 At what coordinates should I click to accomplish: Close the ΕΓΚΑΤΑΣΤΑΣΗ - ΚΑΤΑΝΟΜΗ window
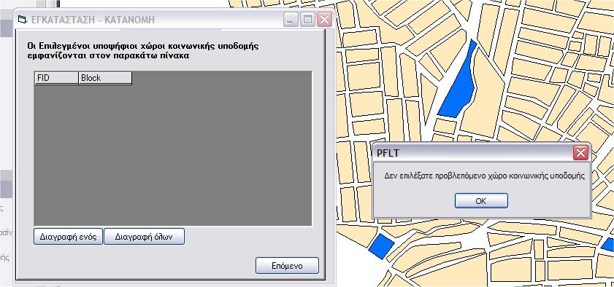point(325,20)
